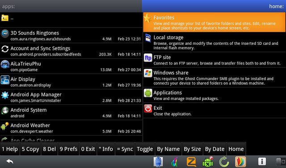Click the Feb 23 12:31 date
The width and height of the screenshot is (286, 168).
(129, 39)
